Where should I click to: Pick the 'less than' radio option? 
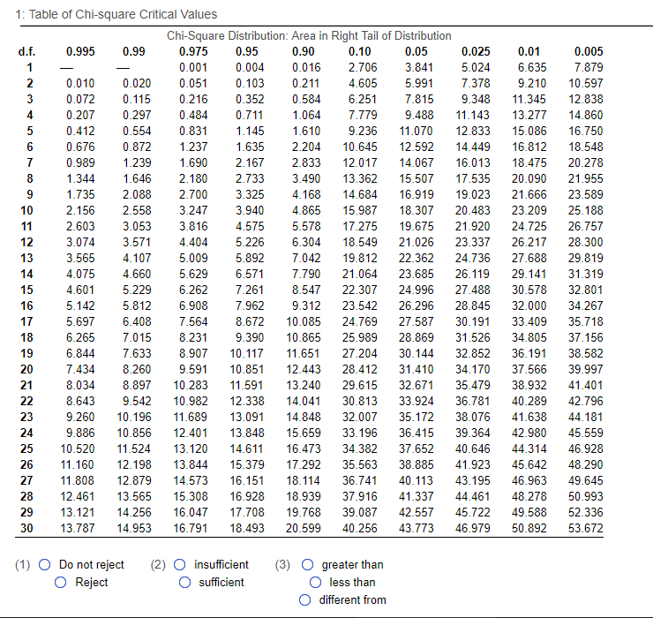coord(315,582)
